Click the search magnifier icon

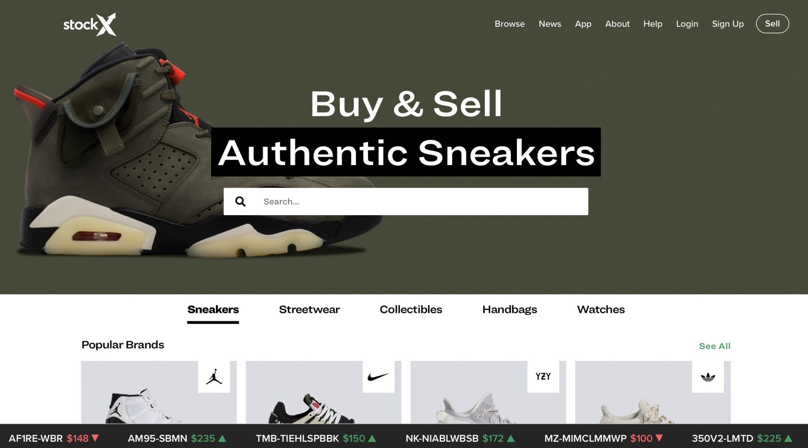click(240, 202)
